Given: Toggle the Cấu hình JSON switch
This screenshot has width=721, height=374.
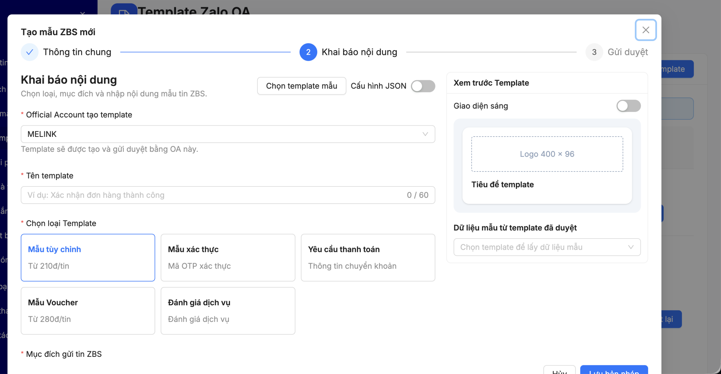Looking at the screenshot, I should [x=423, y=86].
